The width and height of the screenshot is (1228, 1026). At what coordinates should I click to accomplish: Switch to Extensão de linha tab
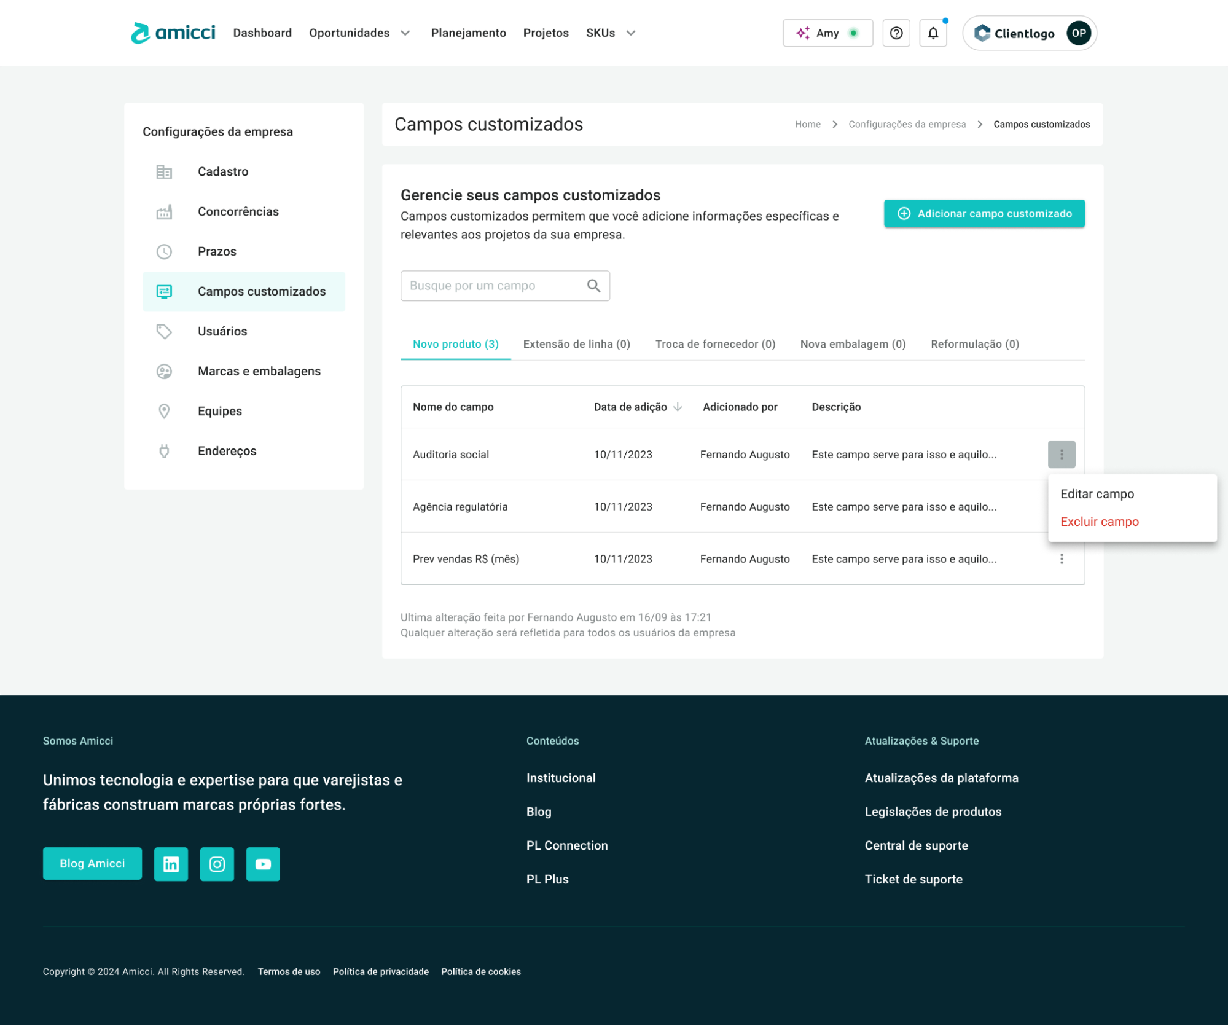coord(576,344)
